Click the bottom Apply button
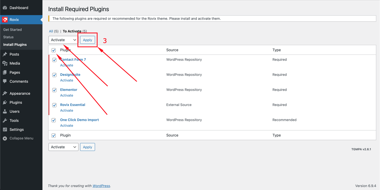Image resolution: width=380 pixels, height=190 pixels. [88, 147]
